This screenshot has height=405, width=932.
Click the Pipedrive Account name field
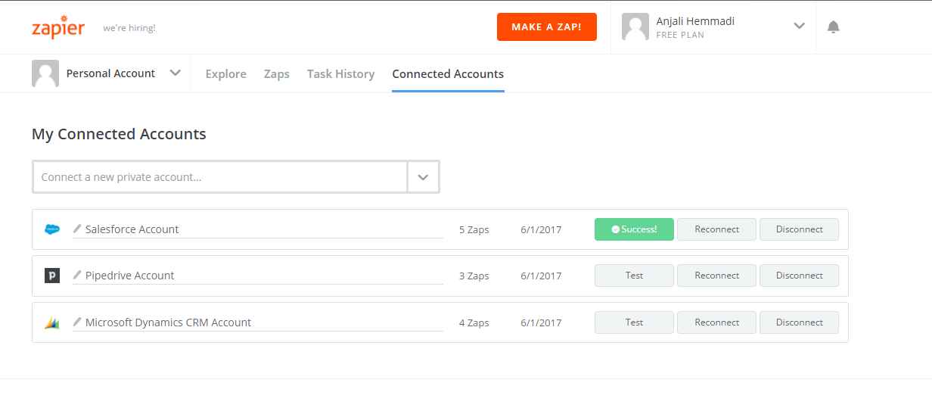(258, 276)
